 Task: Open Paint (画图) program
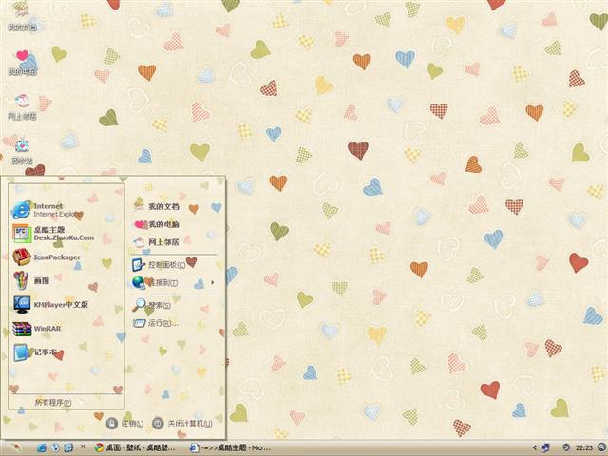pos(31,280)
